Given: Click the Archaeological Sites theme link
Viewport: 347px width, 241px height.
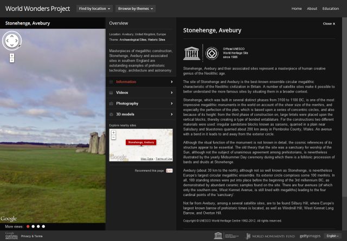Looking at the screenshot, I should (133, 40).
